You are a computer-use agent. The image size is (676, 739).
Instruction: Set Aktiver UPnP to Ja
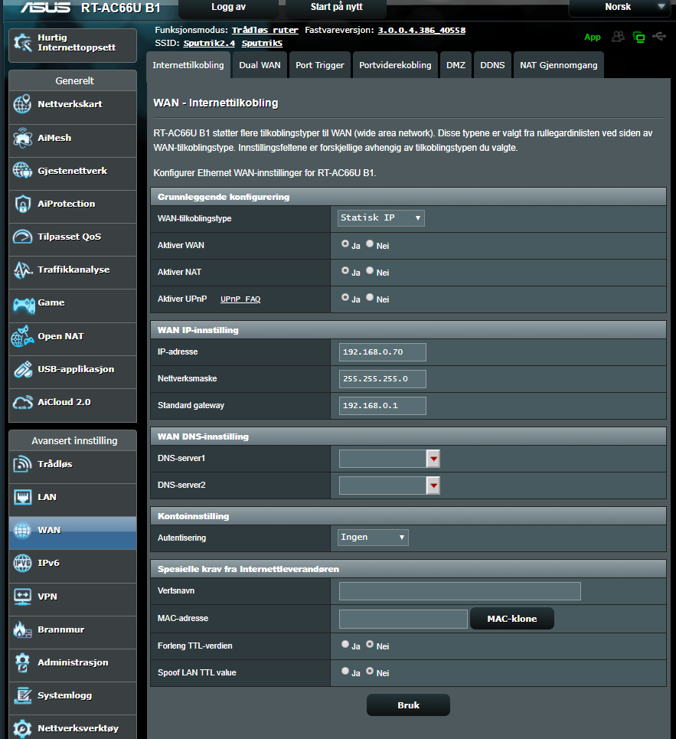pyautogui.click(x=345, y=298)
